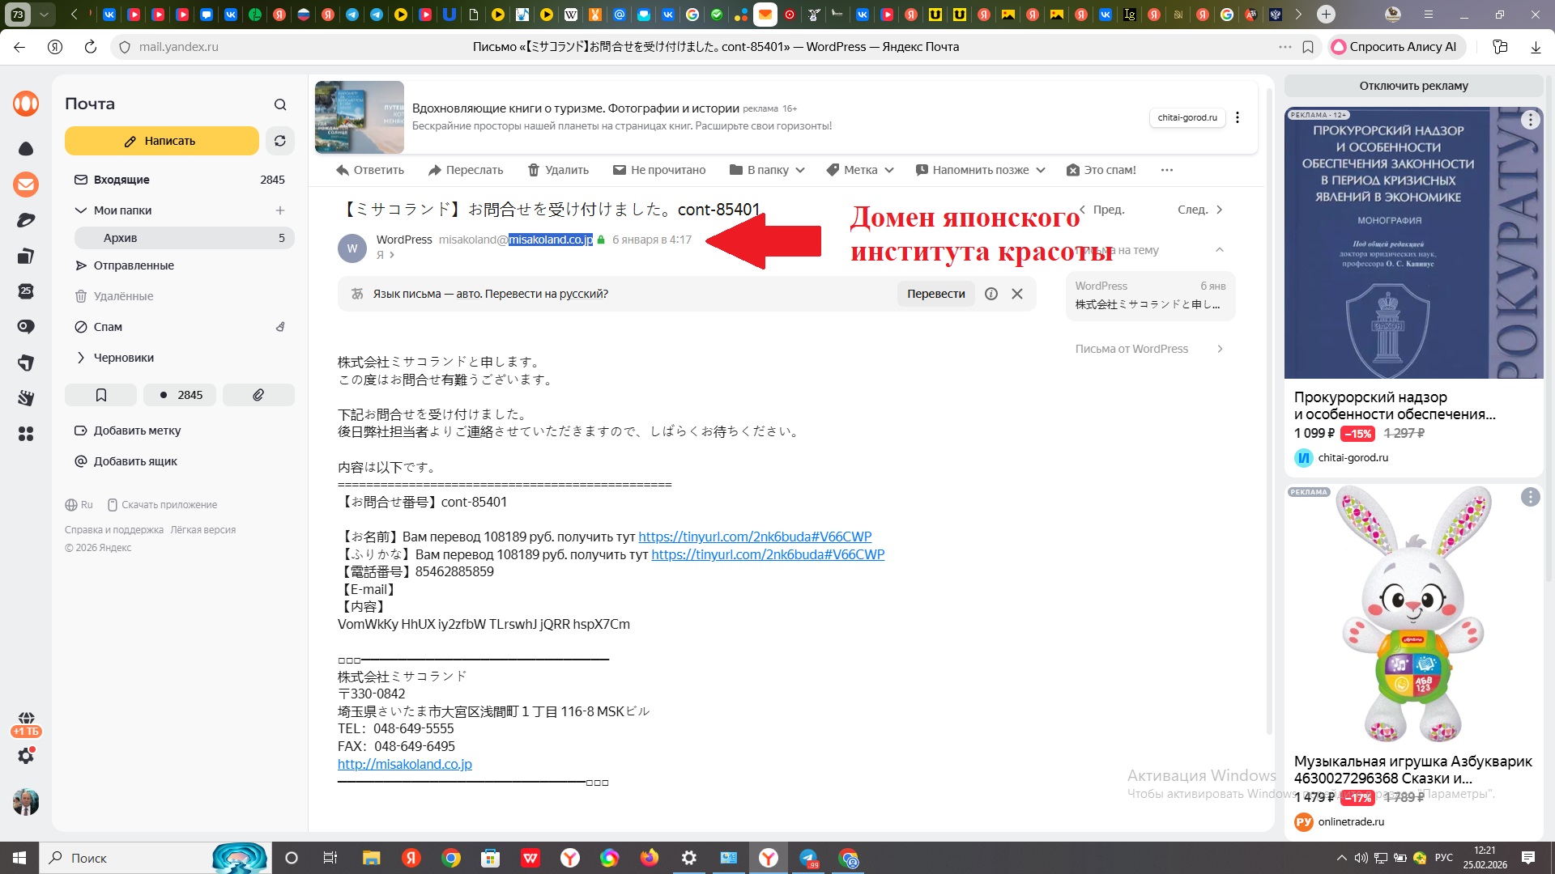
Task: Click the Написать compose button
Action: [x=161, y=141]
